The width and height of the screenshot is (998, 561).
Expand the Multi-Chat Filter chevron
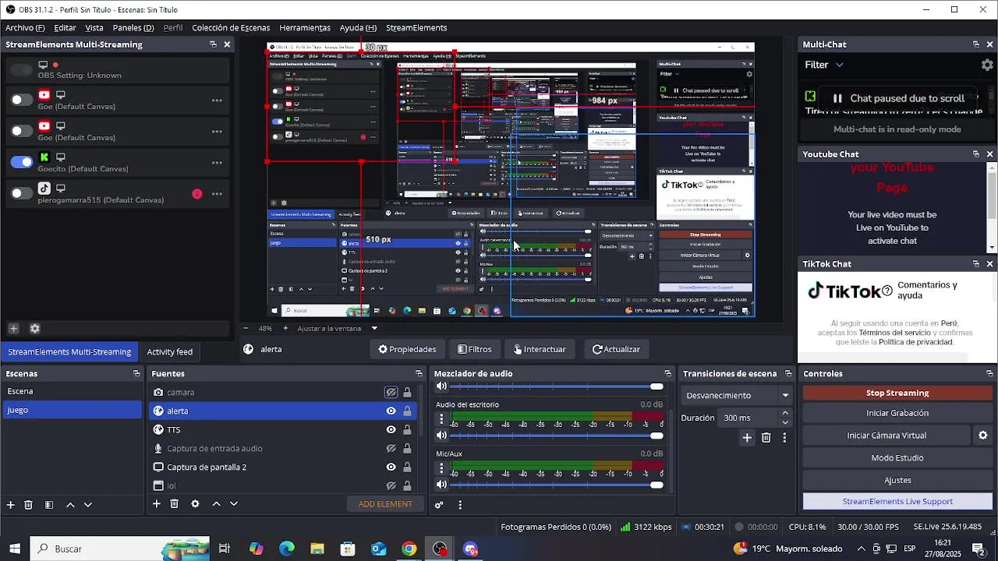click(x=839, y=65)
